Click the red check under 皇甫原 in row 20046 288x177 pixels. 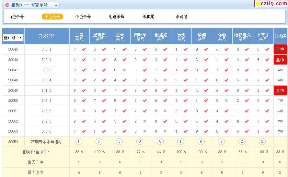coord(104,60)
